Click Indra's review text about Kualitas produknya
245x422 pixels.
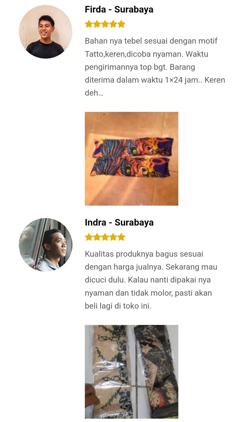[x=151, y=280]
